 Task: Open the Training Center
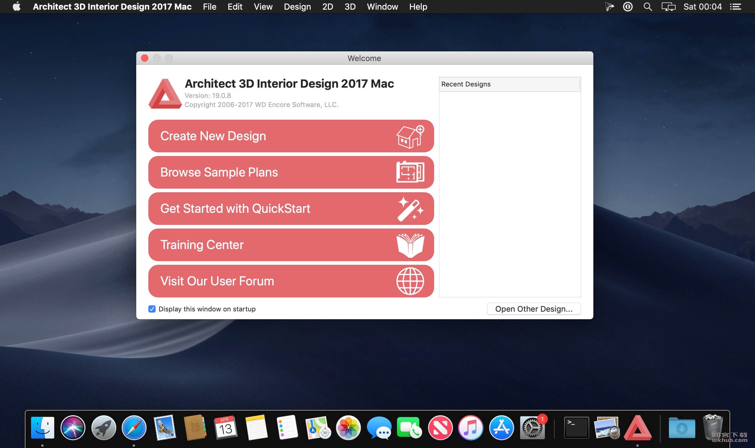coord(291,245)
